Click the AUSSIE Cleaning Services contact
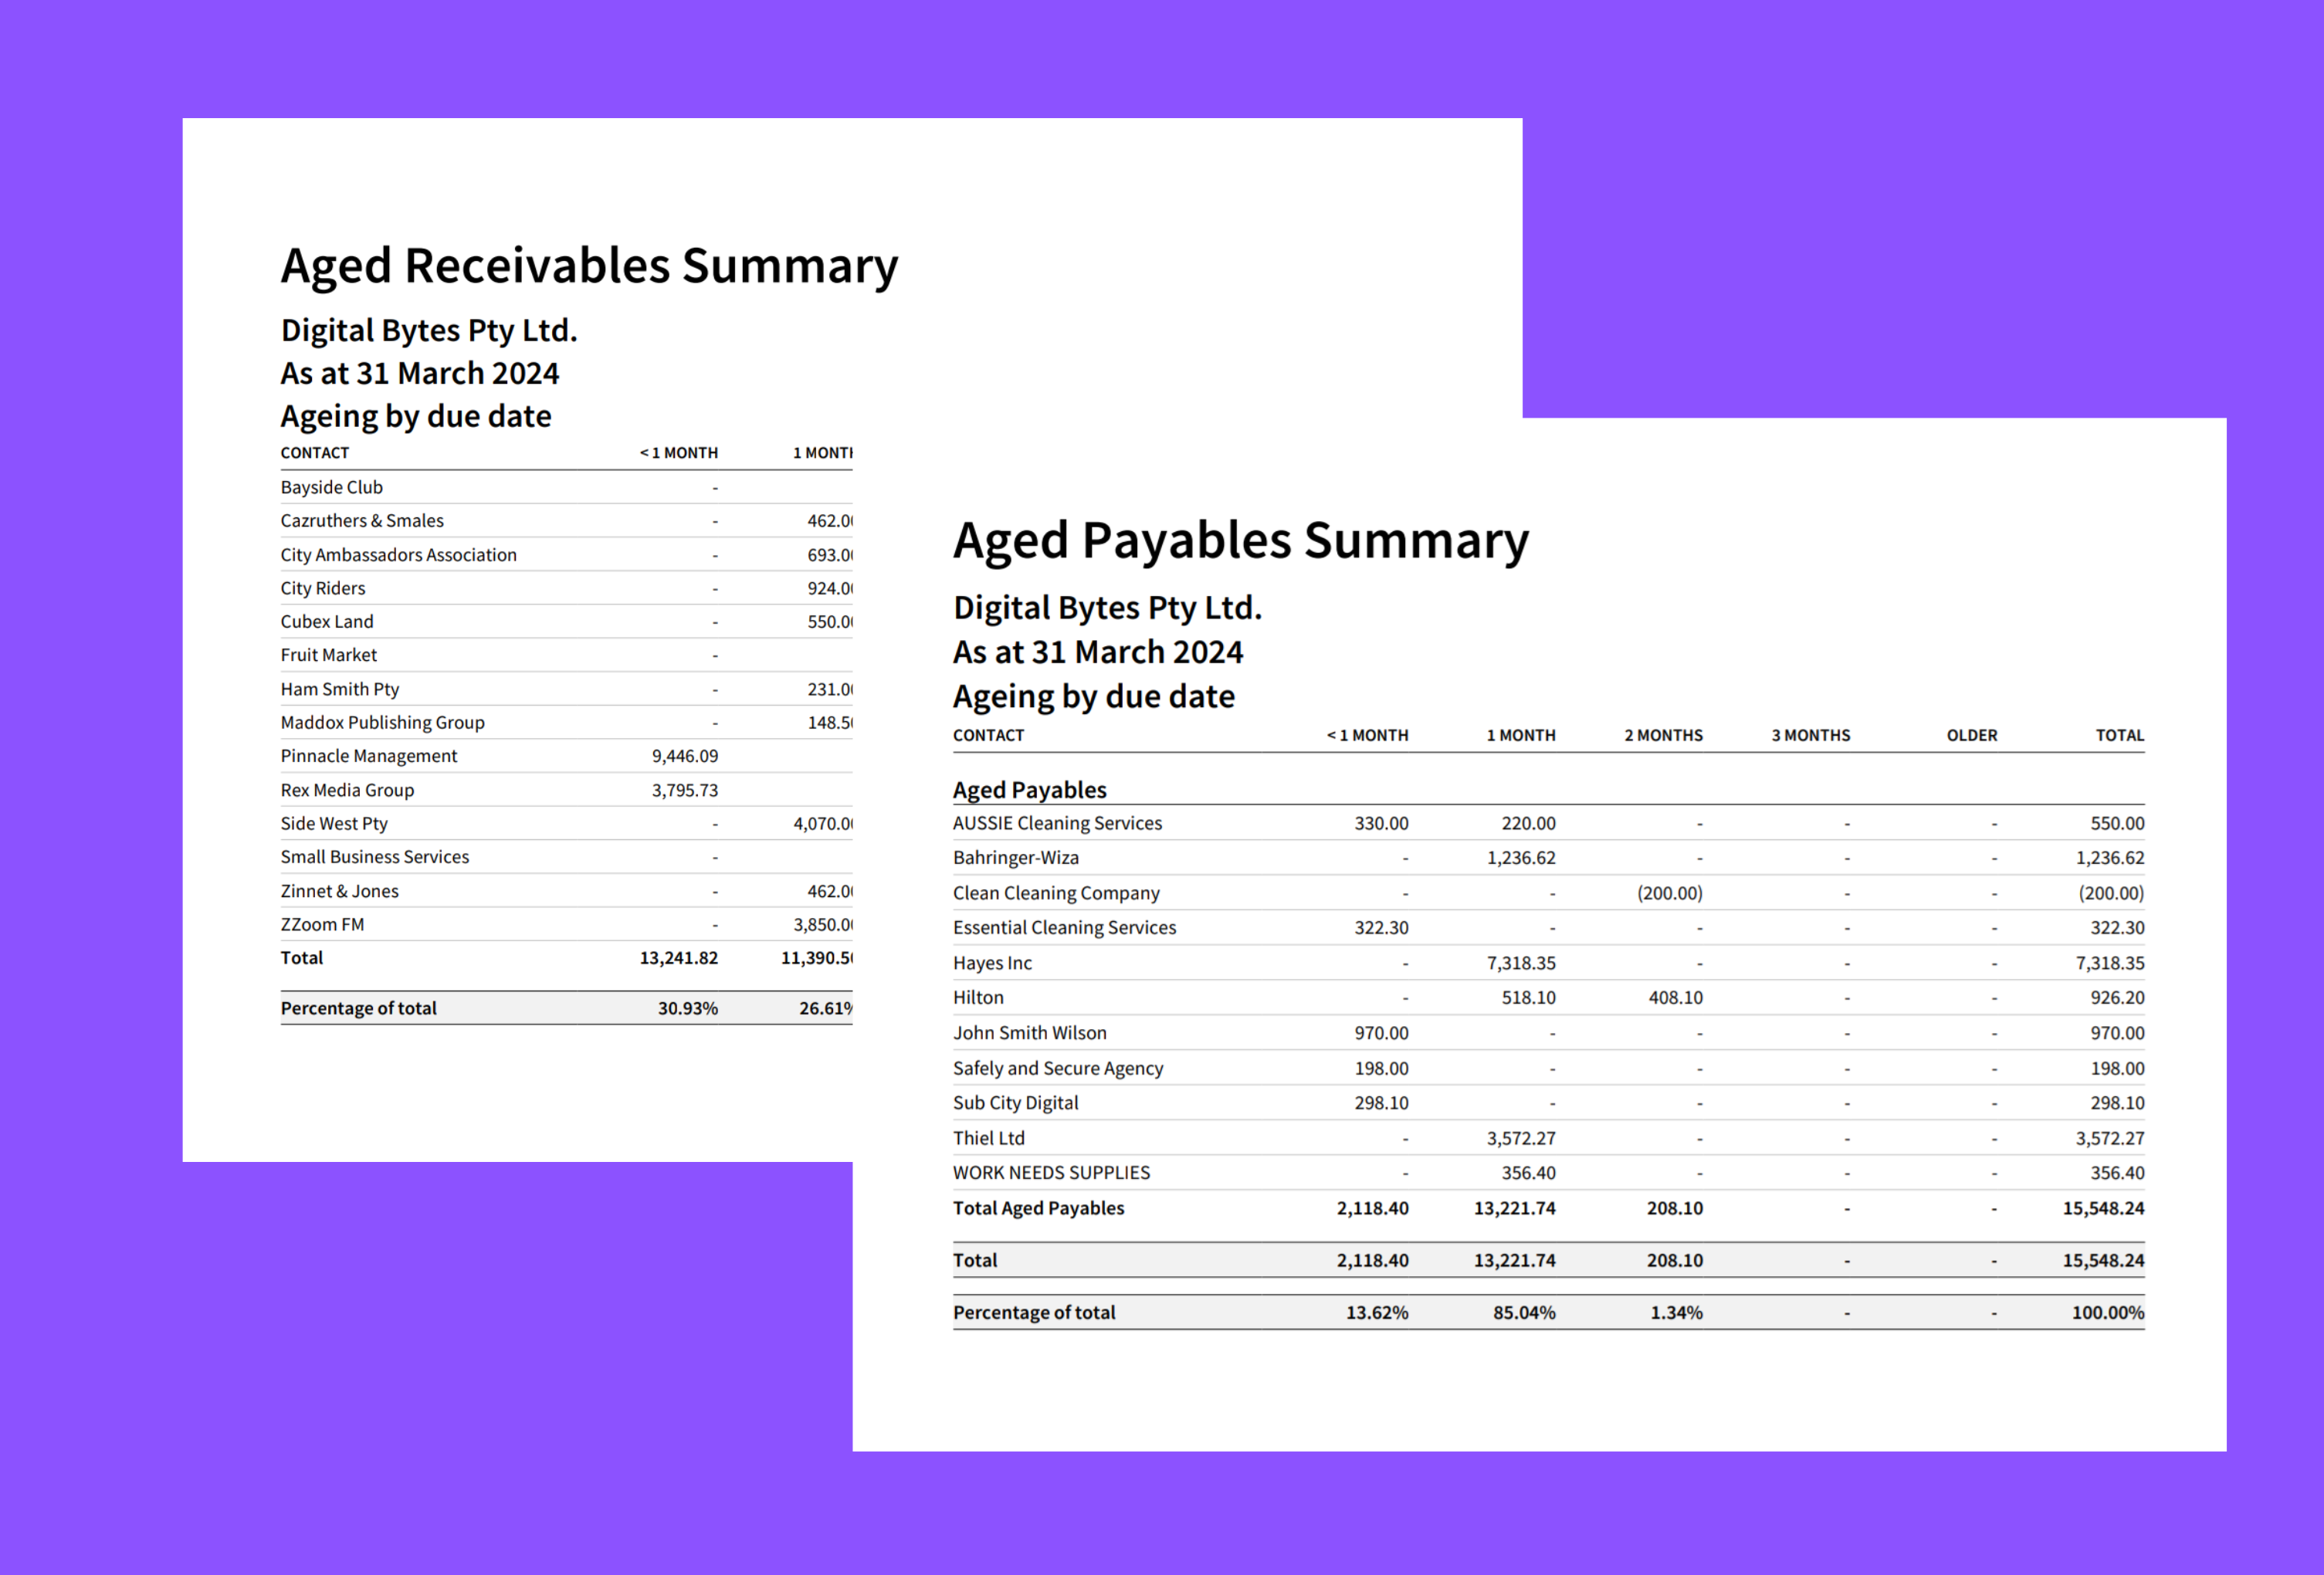This screenshot has width=2324, height=1575. [1057, 823]
